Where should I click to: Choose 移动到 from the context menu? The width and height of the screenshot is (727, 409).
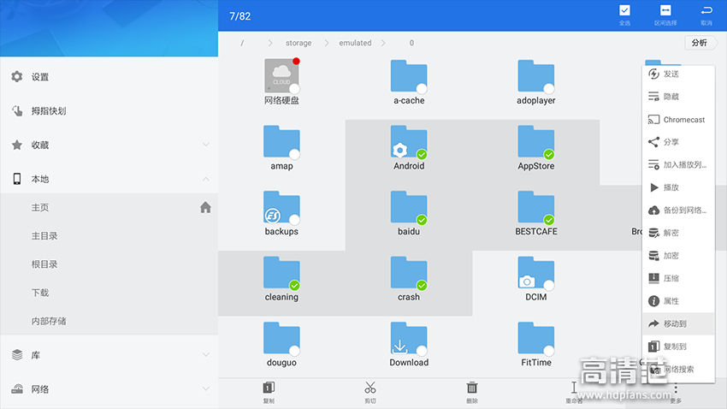pos(678,323)
